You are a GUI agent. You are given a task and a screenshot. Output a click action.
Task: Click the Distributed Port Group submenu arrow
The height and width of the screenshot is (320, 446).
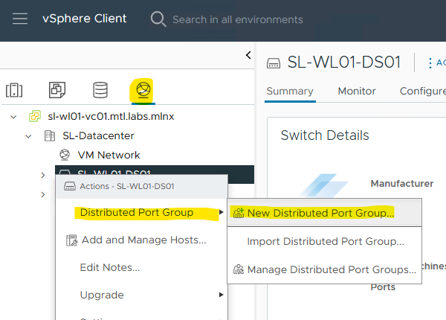tap(221, 212)
